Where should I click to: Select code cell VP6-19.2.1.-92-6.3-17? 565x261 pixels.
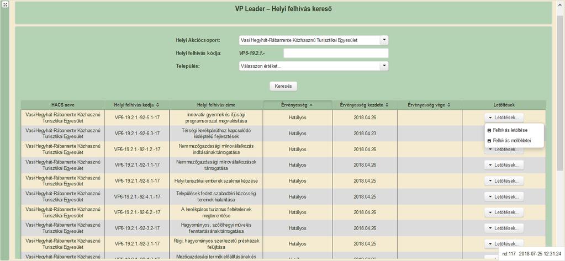pyautogui.click(x=137, y=133)
